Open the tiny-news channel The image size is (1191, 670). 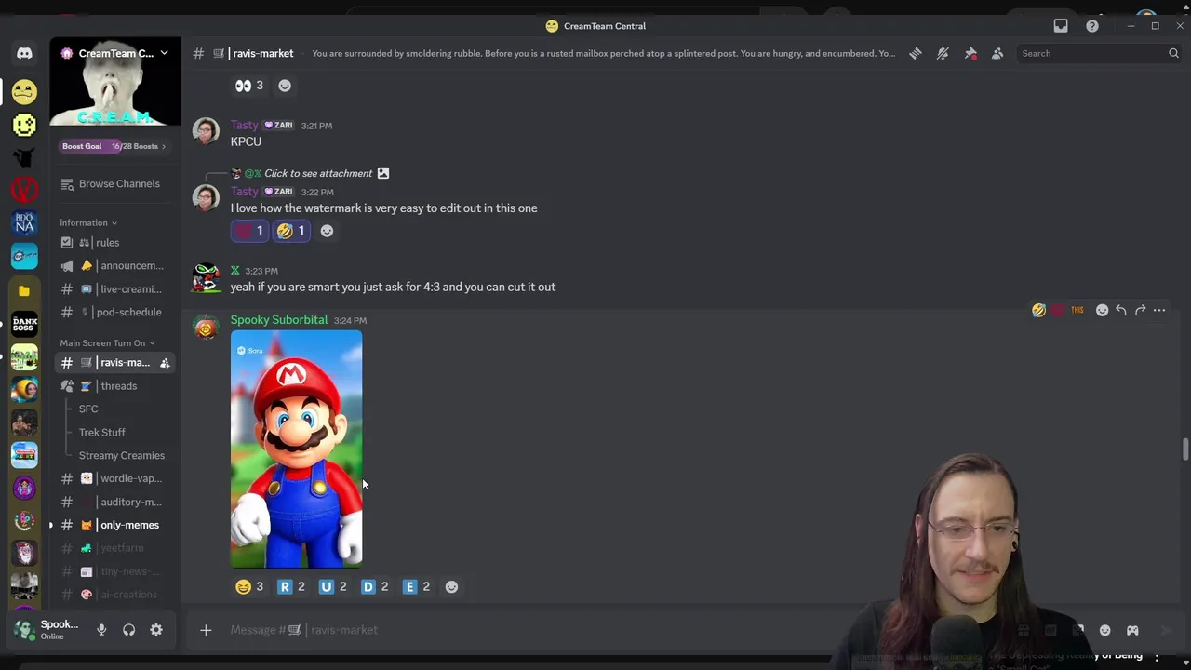coord(115,571)
